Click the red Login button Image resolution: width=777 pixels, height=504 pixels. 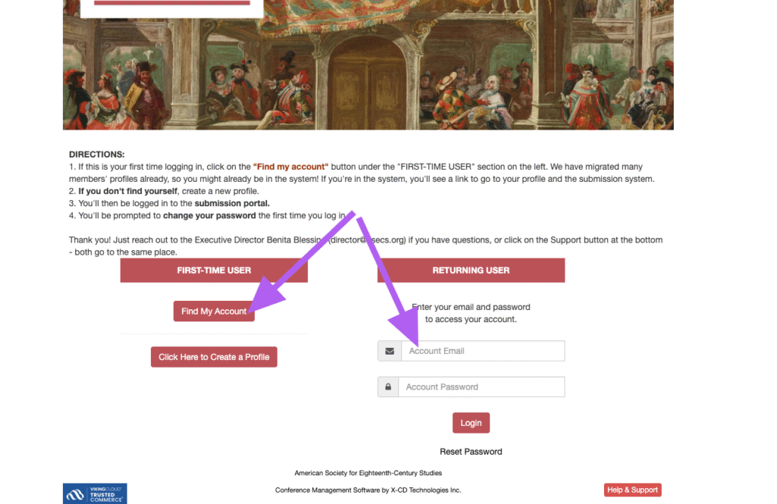pos(470,423)
